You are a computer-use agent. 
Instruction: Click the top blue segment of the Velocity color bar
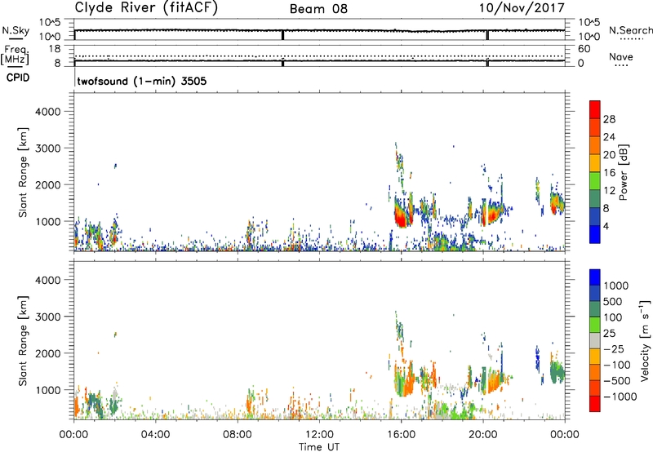[595, 277]
